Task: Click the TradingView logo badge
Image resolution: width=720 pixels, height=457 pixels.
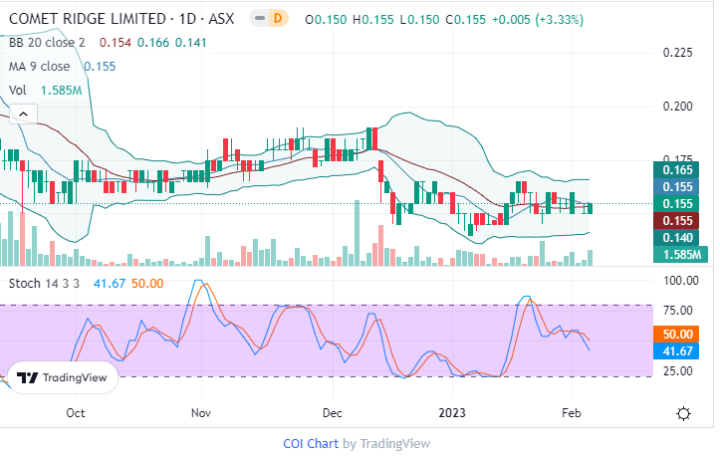Action: point(64,378)
